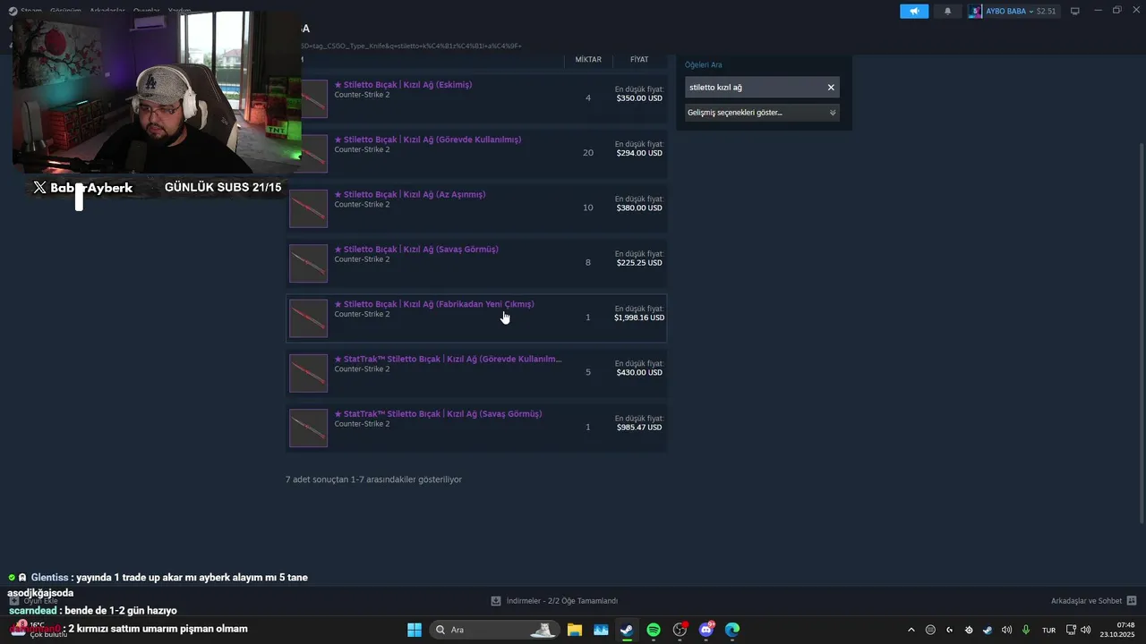Click the $380.00 USD price
Viewport: 1146px width, 644px height.
[639, 208]
